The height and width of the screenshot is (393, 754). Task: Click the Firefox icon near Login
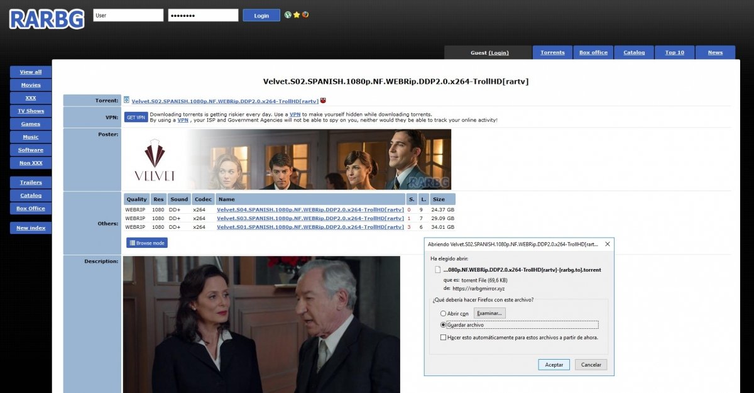[x=305, y=14]
